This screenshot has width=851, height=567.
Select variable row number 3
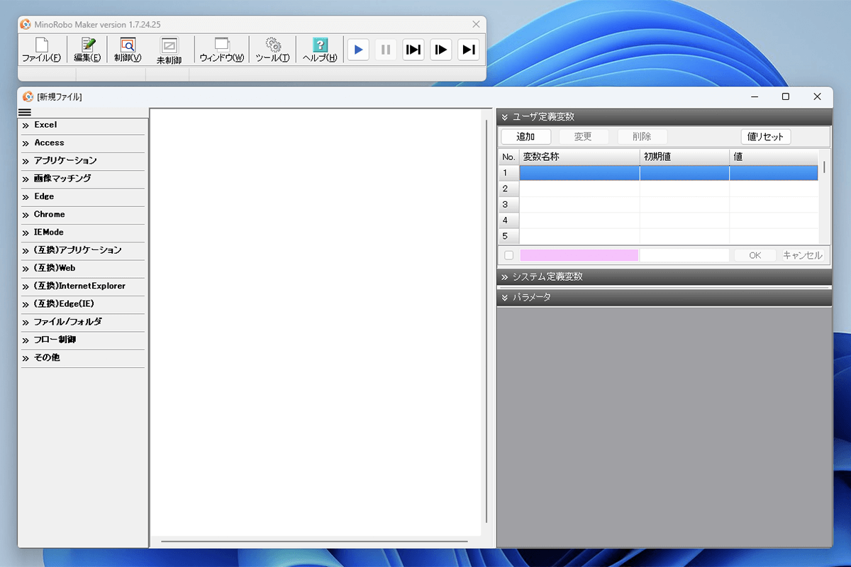(x=659, y=205)
